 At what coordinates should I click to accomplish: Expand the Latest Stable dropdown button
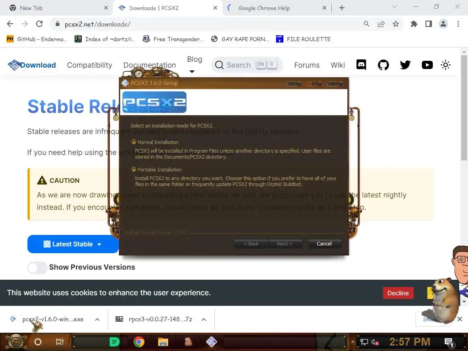[73, 244]
